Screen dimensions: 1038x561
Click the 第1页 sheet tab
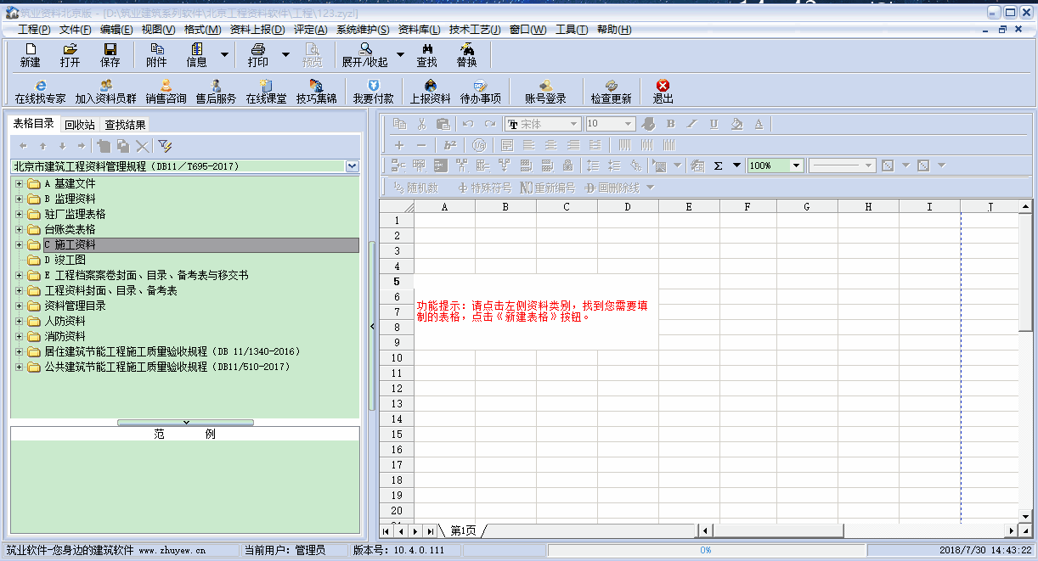[463, 531]
